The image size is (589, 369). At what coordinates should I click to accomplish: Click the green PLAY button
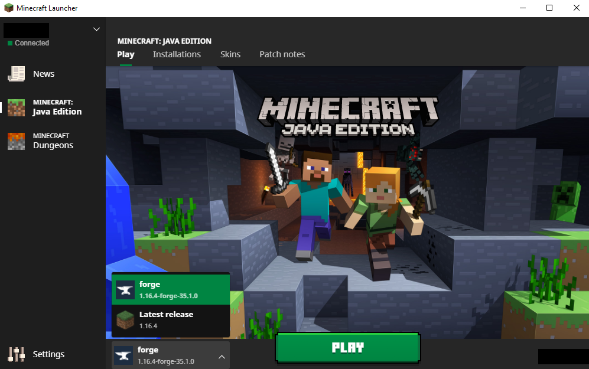pos(348,348)
